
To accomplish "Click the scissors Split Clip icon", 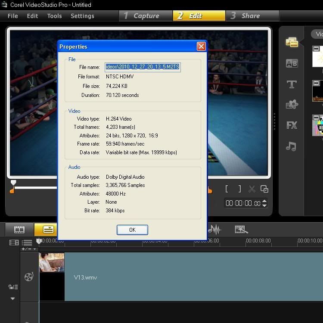I will tap(252, 189).
